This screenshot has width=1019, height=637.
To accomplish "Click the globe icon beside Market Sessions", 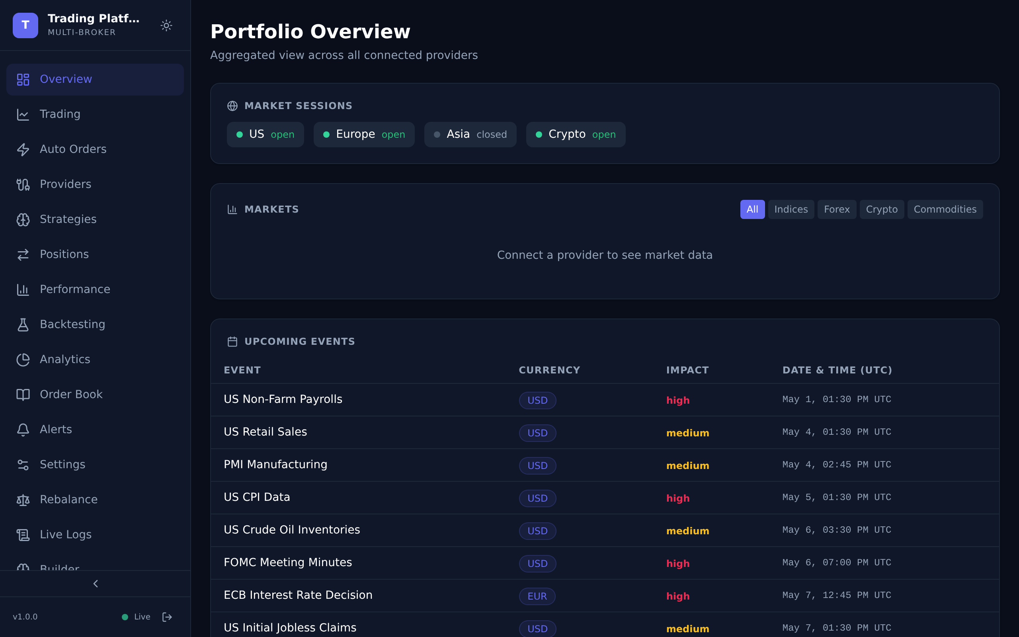I will point(232,106).
